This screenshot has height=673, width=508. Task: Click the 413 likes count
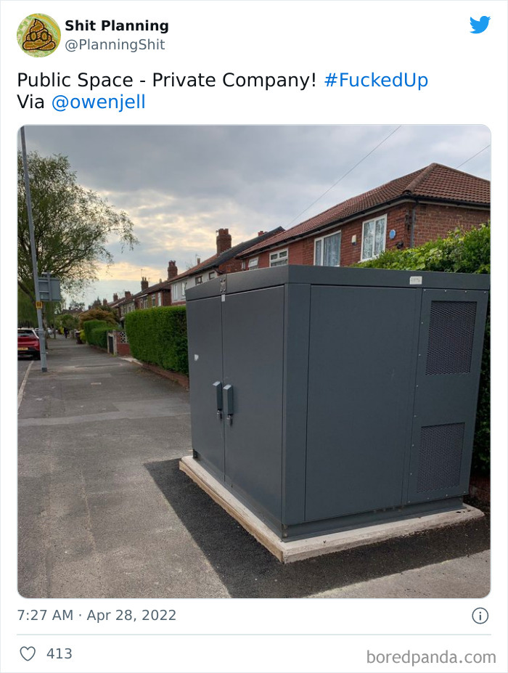[60, 653]
